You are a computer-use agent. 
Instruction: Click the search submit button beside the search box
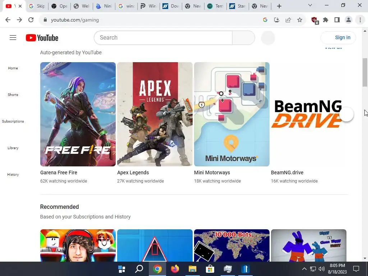point(244,37)
